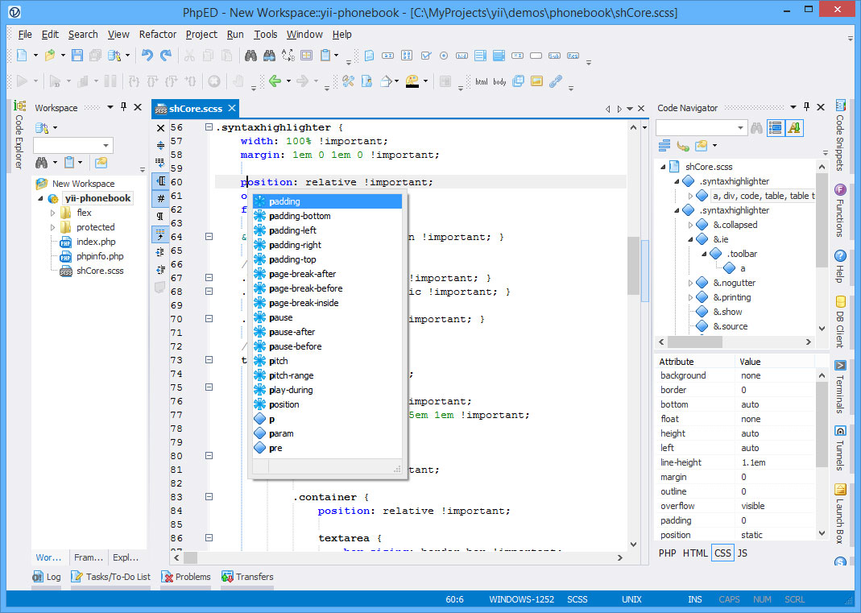The height and width of the screenshot is (613, 861).
Task: Open the Refactor menu
Action: coord(157,35)
